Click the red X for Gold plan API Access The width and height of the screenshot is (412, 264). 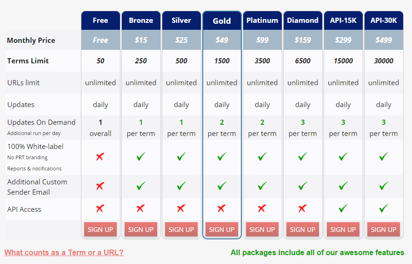click(x=221, y=209)
